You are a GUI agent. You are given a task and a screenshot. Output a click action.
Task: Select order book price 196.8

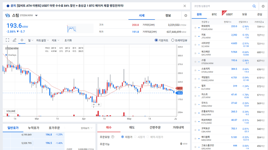pyautogui.click(x=49, y=135)
